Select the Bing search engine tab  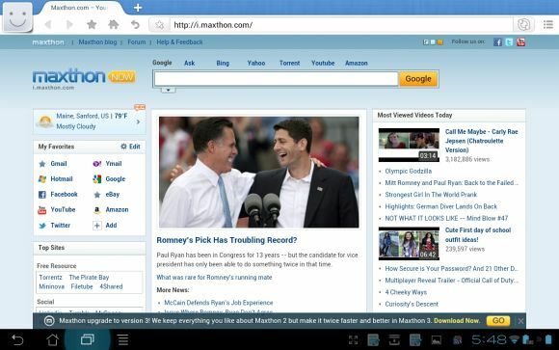point(223,63)
